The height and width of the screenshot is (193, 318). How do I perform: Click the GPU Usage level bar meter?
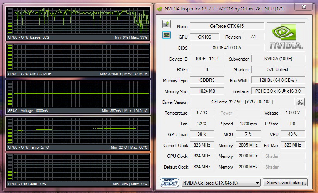(x=10, y=21)
